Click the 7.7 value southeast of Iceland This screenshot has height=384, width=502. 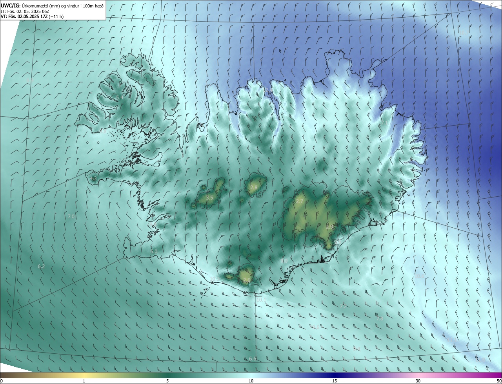[343, 307]
